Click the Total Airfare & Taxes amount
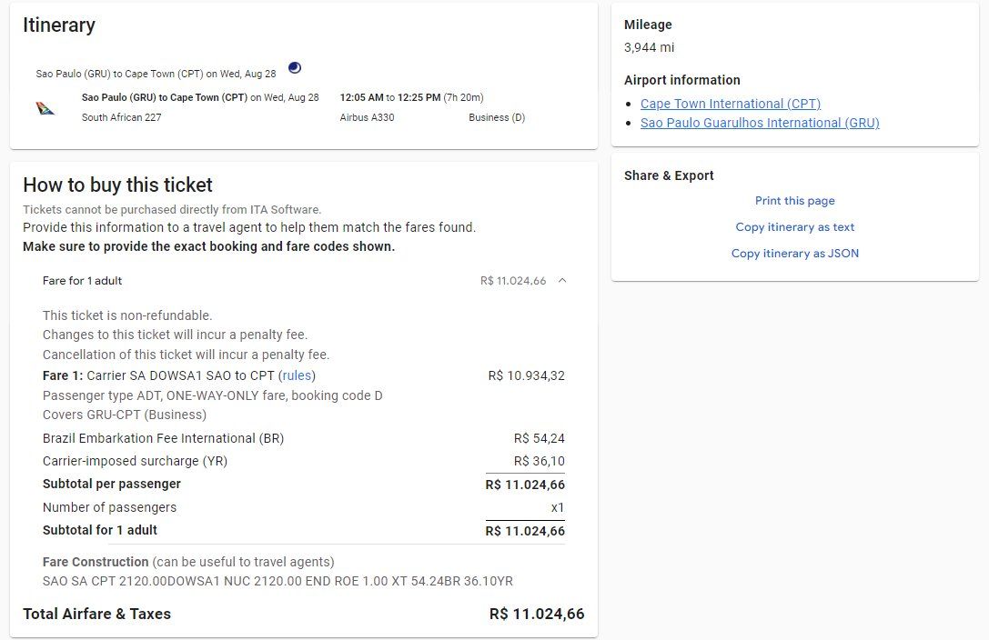This screenshot has width=989, height=640. click(537, 614)
